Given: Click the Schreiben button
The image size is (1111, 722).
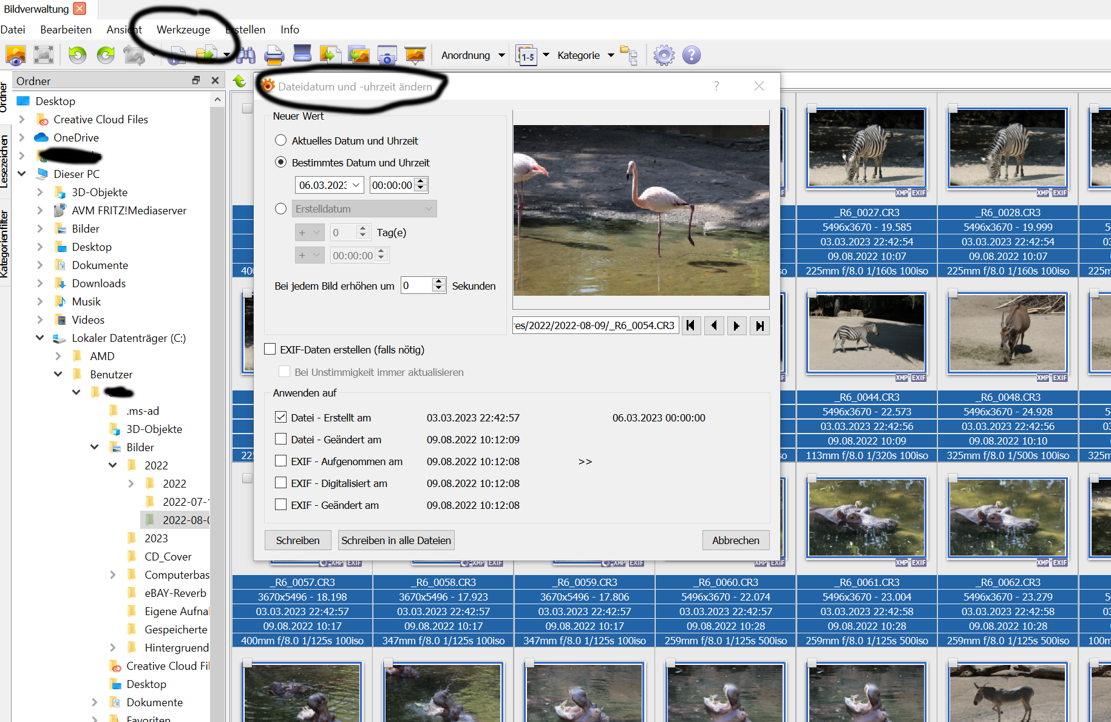Looking at the screenshot, I should click(x=297, y=540).
